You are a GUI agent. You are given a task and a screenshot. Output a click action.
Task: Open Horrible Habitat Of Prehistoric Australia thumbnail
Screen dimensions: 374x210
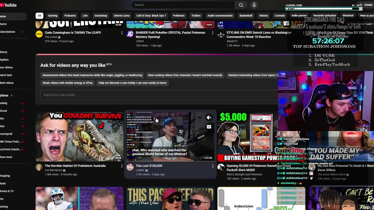click(79, 137)
